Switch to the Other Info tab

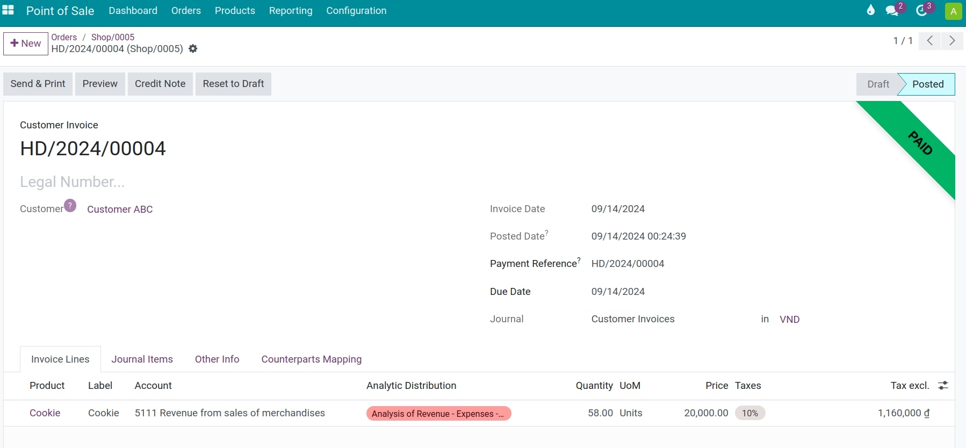217,359
